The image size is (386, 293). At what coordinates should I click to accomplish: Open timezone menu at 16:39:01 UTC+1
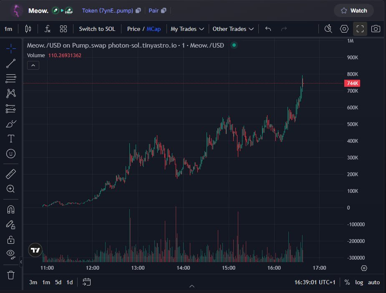(315, 282)
